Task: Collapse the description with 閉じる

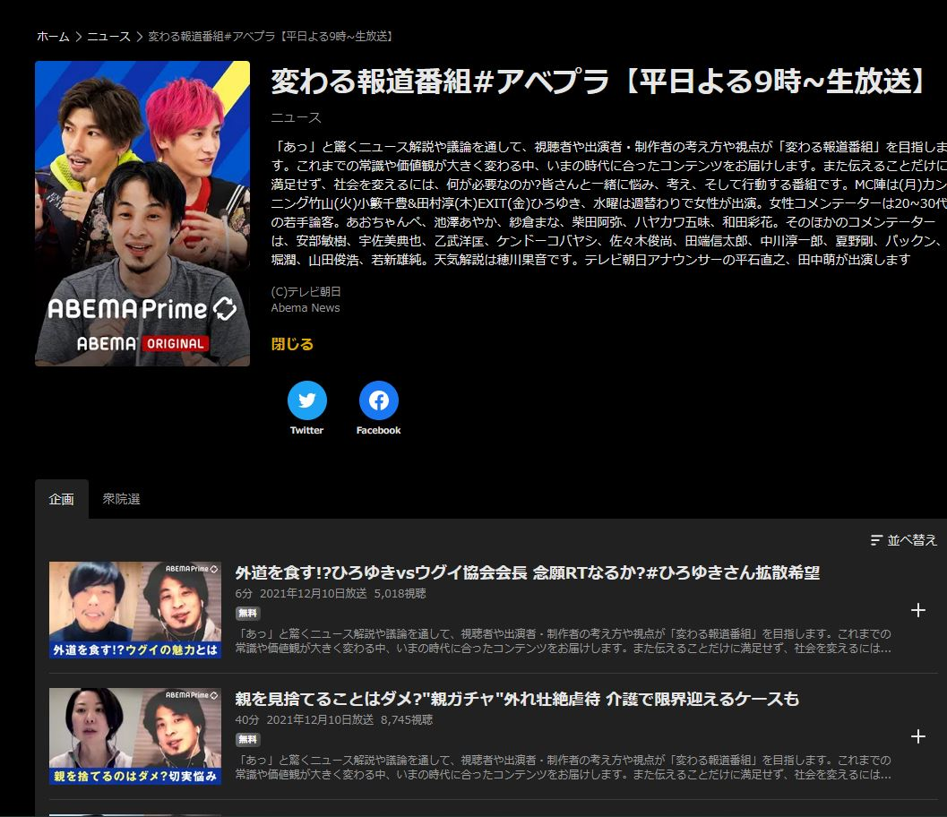Action: click(292, 344)
